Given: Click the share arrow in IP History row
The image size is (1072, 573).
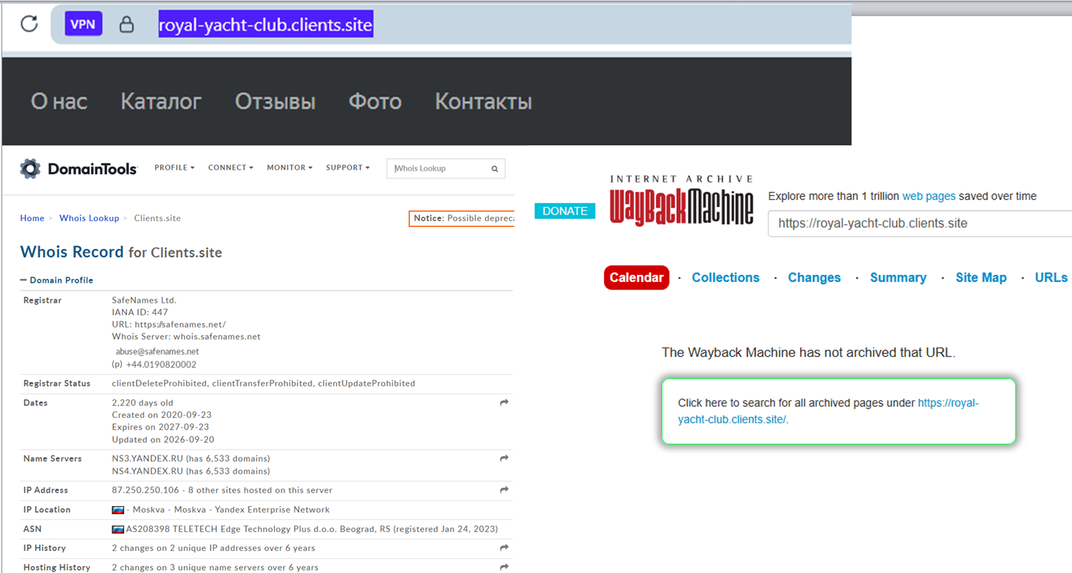Looking at the screenshot, I should (x=504, y=548).
